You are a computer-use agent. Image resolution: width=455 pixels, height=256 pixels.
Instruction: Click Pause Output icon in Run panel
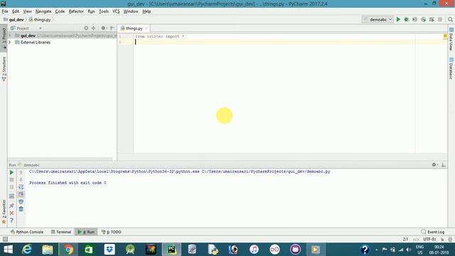[x=11, y=187]
